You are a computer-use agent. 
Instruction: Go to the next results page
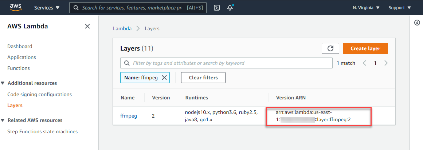pyautogui.click(x=386, y=63)
